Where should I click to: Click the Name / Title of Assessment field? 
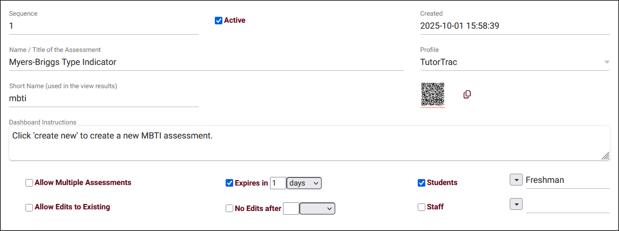point(206,62)
